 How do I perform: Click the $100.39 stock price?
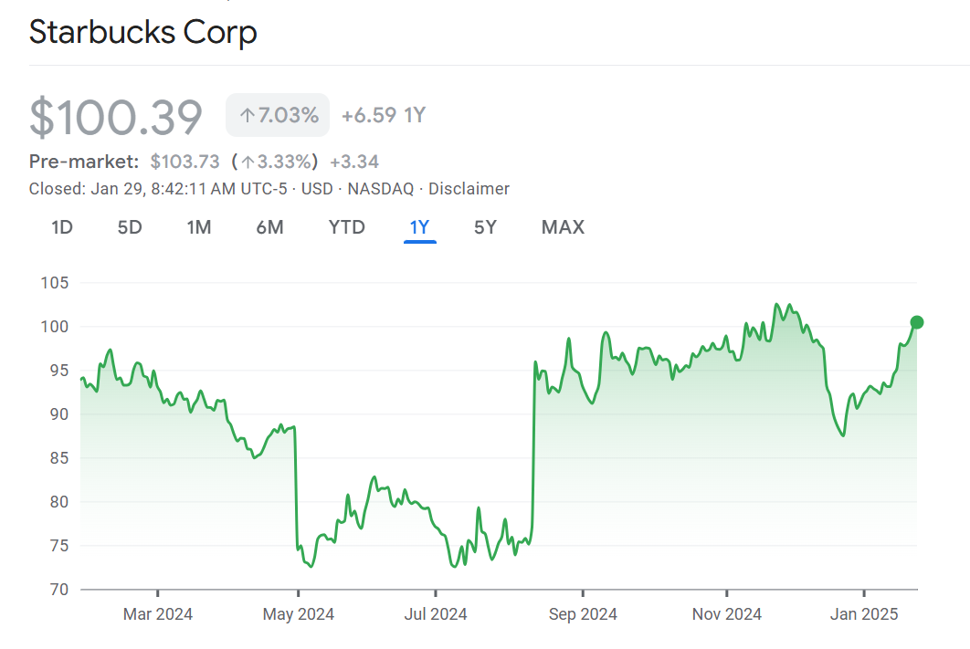116,117
